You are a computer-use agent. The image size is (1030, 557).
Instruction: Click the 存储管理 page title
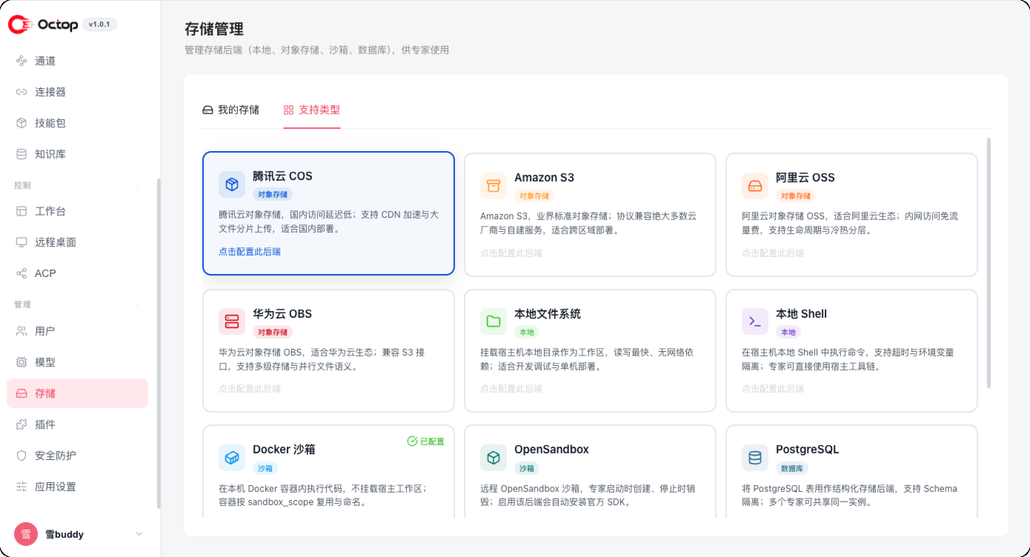pyautogui.click(x=214, y=29)
